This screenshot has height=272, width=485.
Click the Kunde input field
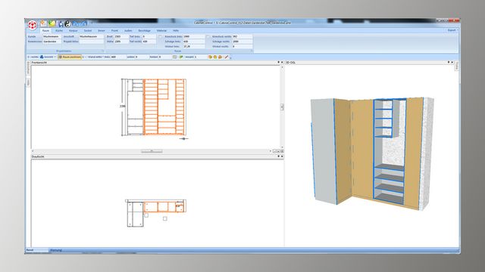click(52, 36)
